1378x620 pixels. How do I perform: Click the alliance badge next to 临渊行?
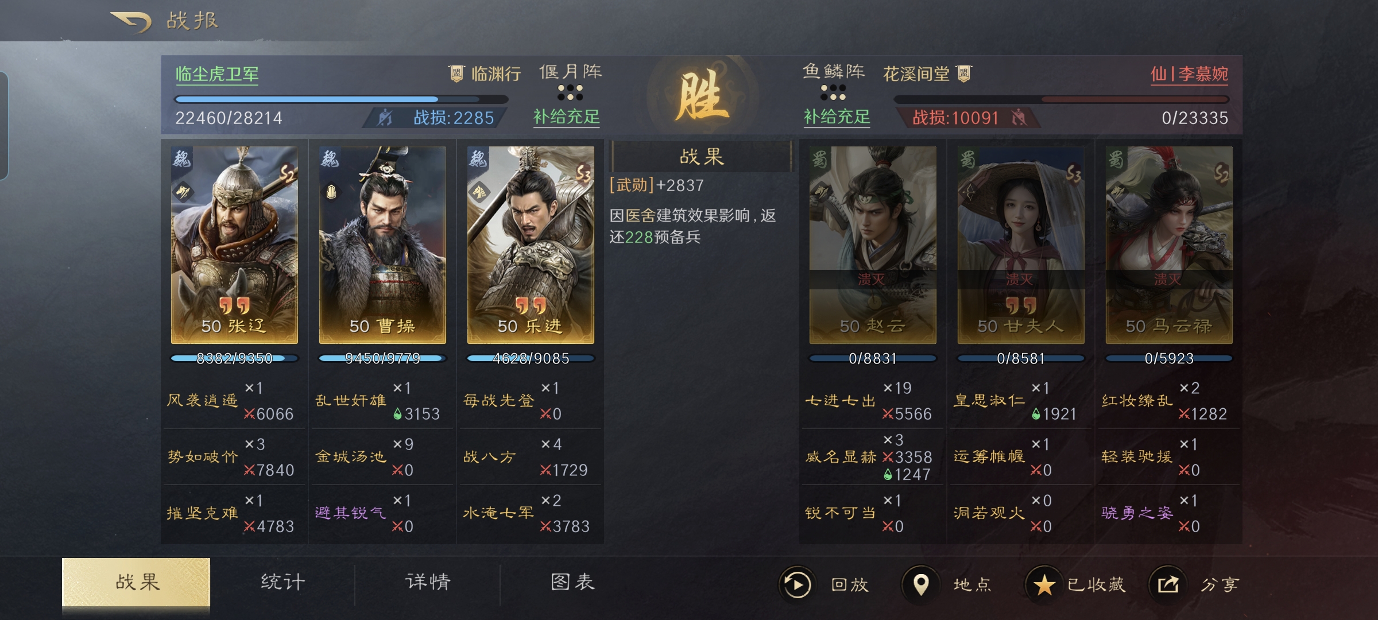(456, 73)
